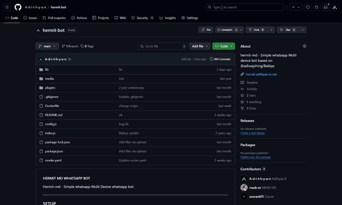The height and width of the screenshot is (205, 342).
Task: Click the config.js file icon
Action: coord(41,124)
